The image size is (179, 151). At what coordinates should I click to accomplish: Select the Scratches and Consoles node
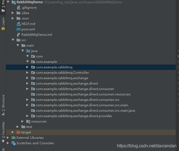pos(35,143)
